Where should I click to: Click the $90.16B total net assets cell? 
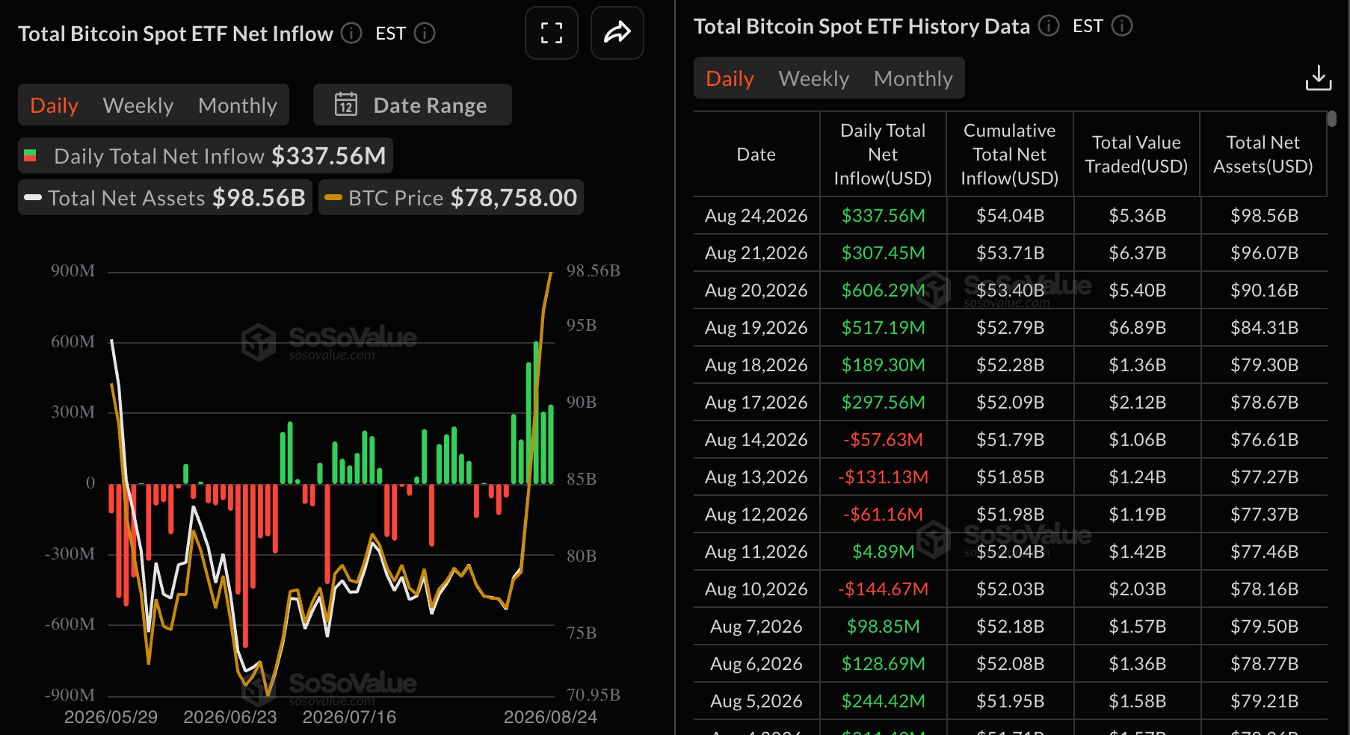(x=1265, y=291)
